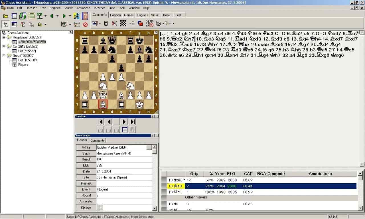The width and height of the screenshot is (365, 219).
Task: Switch to the Position tab
Action: pos(115,15)
